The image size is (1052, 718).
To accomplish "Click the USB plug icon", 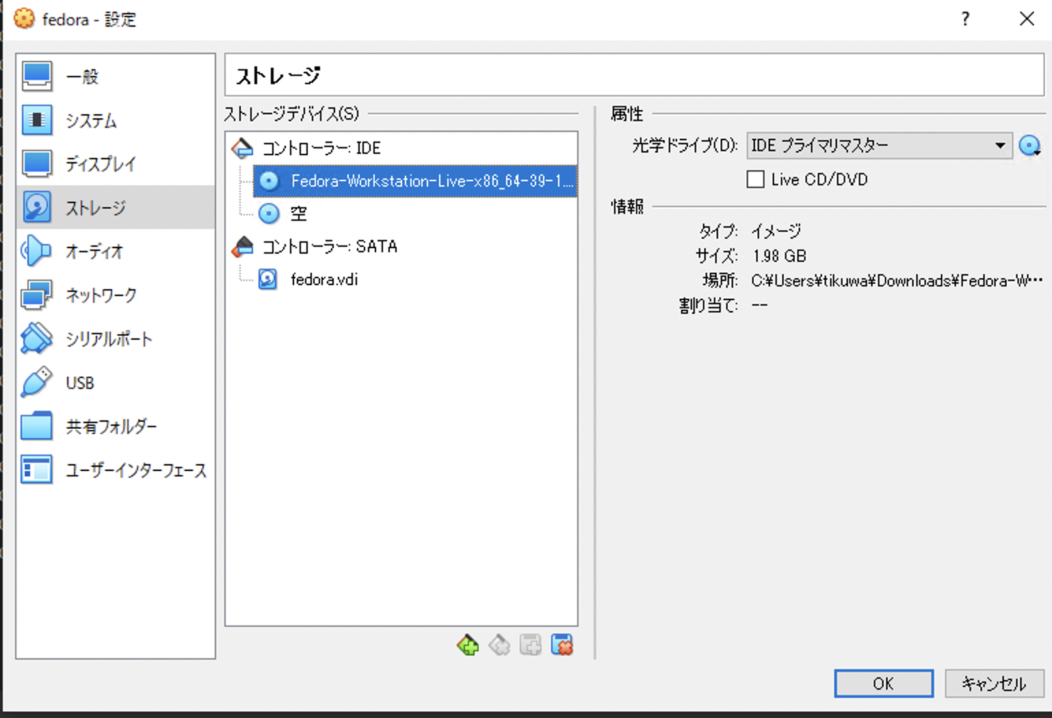I will pyautogui.click(x=37, y=382).
